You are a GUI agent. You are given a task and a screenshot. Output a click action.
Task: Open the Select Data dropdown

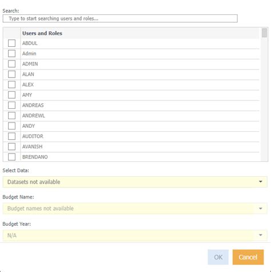[135, 182]
